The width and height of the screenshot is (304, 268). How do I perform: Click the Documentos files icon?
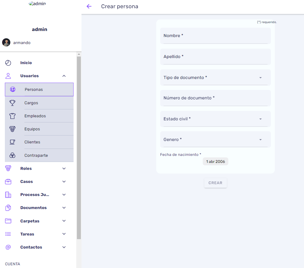point(8,208)
